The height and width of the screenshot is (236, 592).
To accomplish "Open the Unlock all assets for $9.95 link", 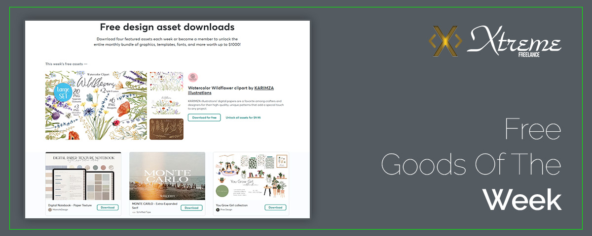I will click(243, 118).
